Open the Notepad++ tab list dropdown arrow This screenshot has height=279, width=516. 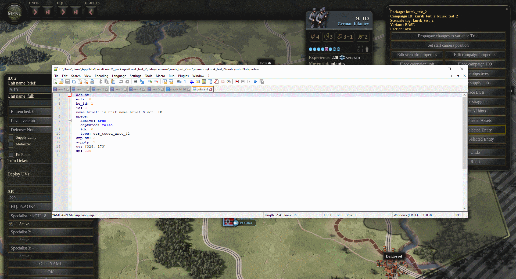pos(458,76)
